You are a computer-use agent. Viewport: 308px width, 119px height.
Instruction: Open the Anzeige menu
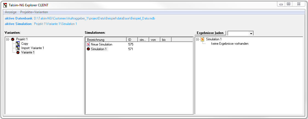(11, 12)
